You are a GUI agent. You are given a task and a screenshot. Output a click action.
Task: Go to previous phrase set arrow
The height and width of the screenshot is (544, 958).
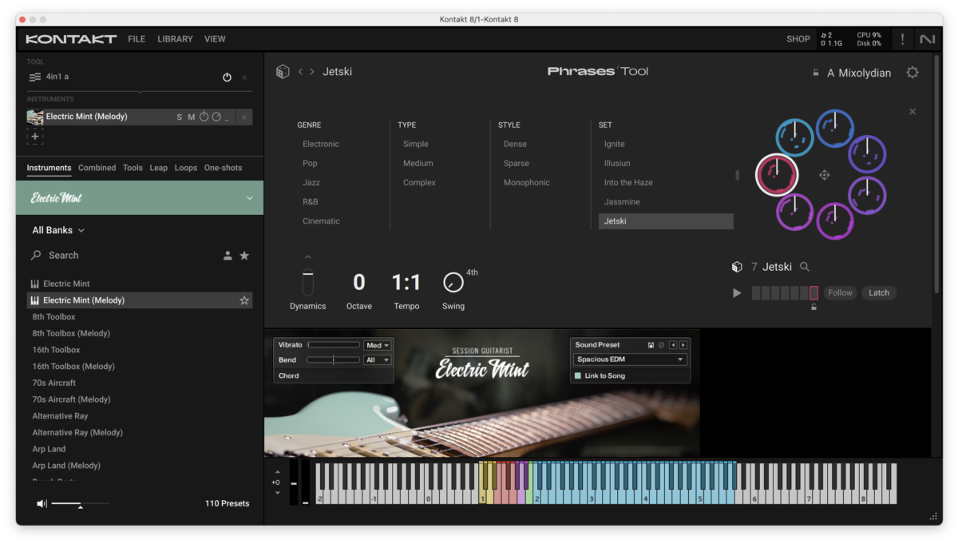(301, 72)
